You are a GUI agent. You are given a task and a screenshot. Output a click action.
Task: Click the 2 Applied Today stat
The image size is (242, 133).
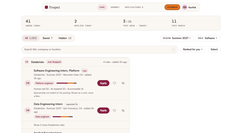[x=83, y=23]
